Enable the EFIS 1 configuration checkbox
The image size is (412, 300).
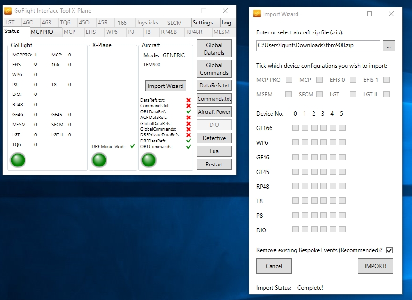click(387, 80)
